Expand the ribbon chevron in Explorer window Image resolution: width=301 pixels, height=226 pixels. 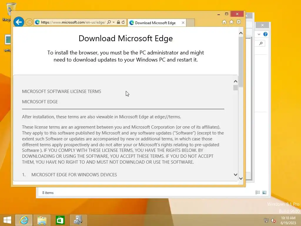click(259, 34)
